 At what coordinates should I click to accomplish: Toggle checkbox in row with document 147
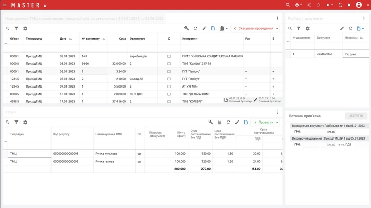point(169,56)
